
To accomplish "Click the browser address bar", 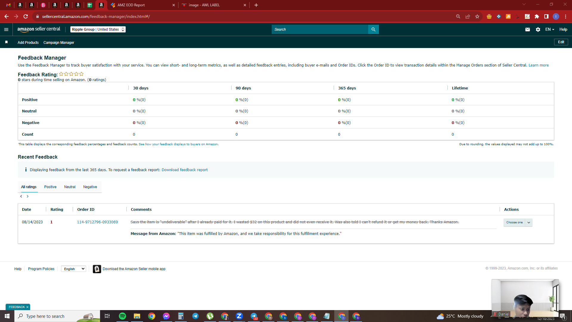I will [244, 16].
